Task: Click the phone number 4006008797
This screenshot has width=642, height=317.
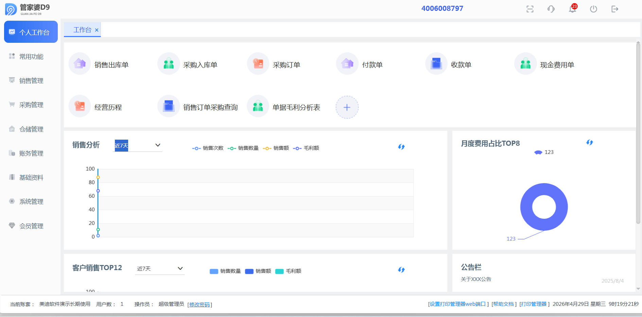Action: coord(442,8)
